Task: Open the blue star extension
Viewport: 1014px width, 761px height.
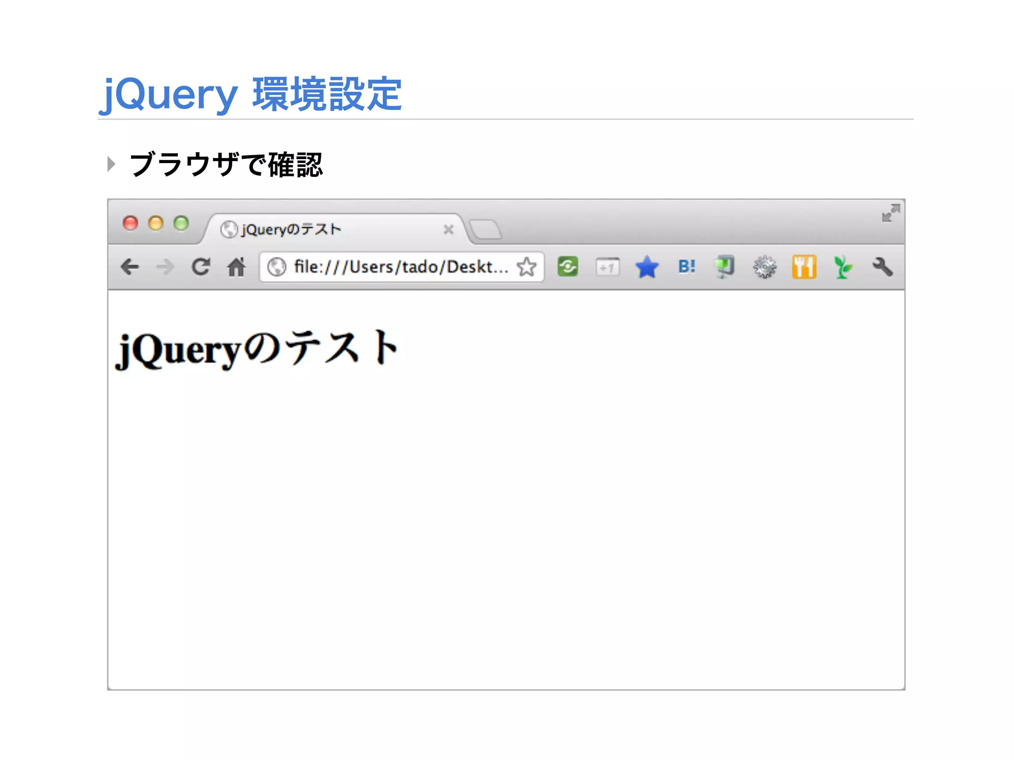Action: tap(647, 267)
